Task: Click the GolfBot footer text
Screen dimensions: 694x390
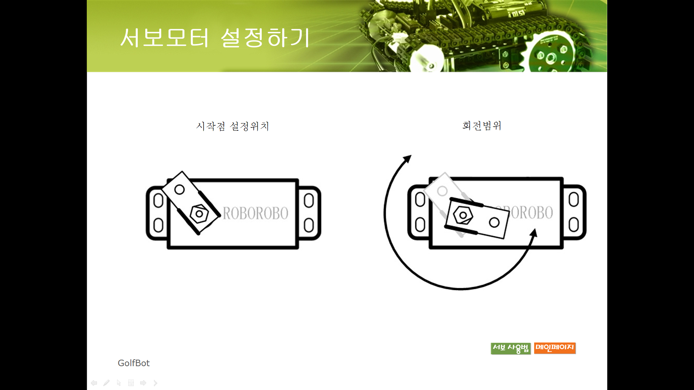Action: [133, 363]
